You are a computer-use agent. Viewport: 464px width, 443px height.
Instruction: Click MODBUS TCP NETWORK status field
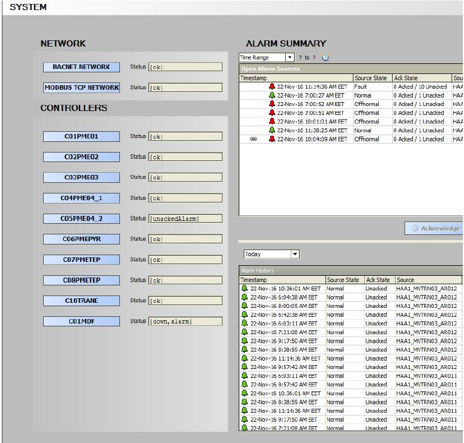tap(185, 87)
